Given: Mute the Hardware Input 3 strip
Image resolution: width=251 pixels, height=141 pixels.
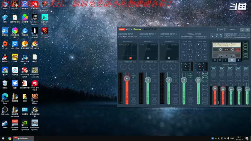Looking at the screenshot, I should [x=175, y=103].
